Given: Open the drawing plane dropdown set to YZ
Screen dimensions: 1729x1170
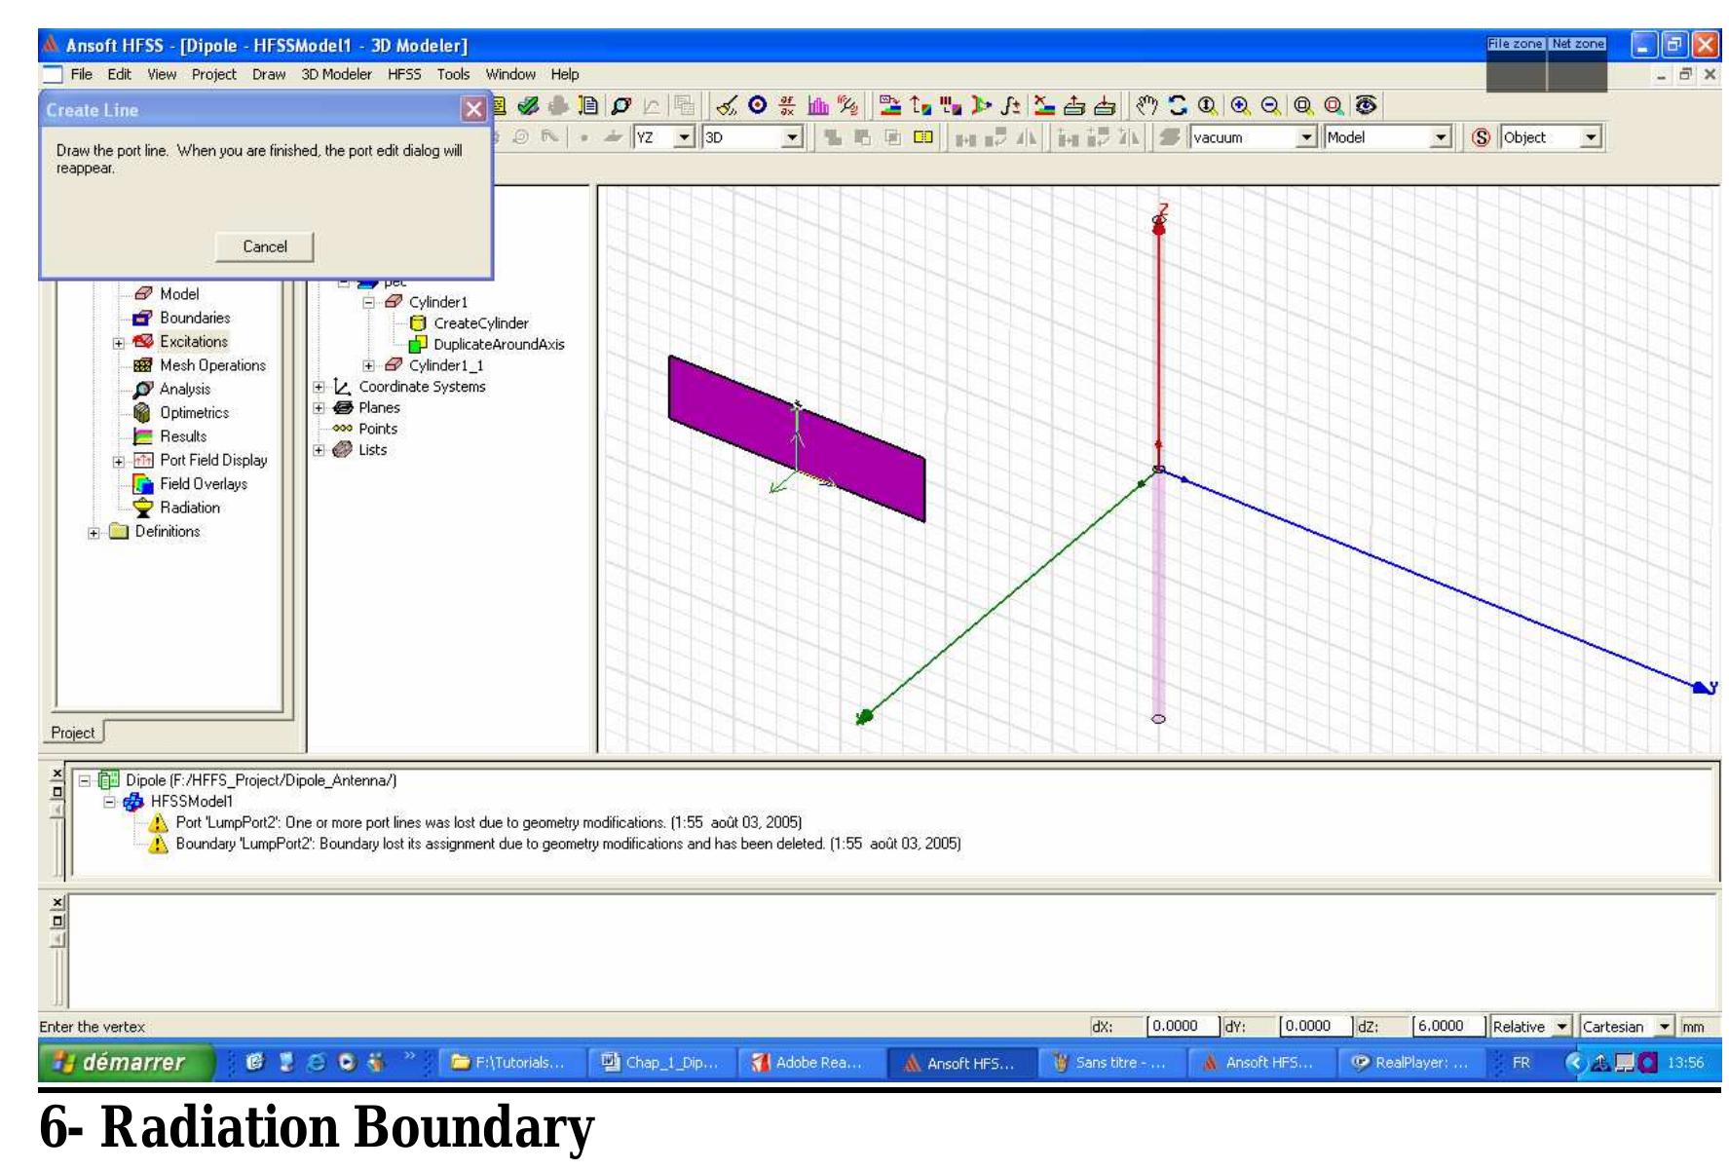Looking at the screenshot, I should pyautogui.click(x=685, y=137).
